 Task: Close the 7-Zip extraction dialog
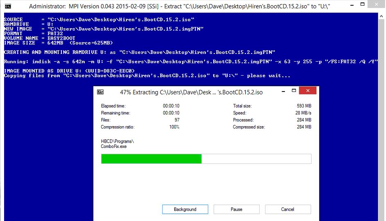(308, 91)
